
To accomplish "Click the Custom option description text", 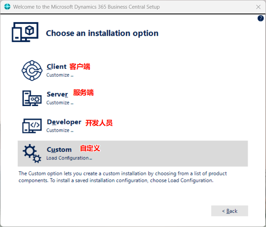I will (123, 177).
